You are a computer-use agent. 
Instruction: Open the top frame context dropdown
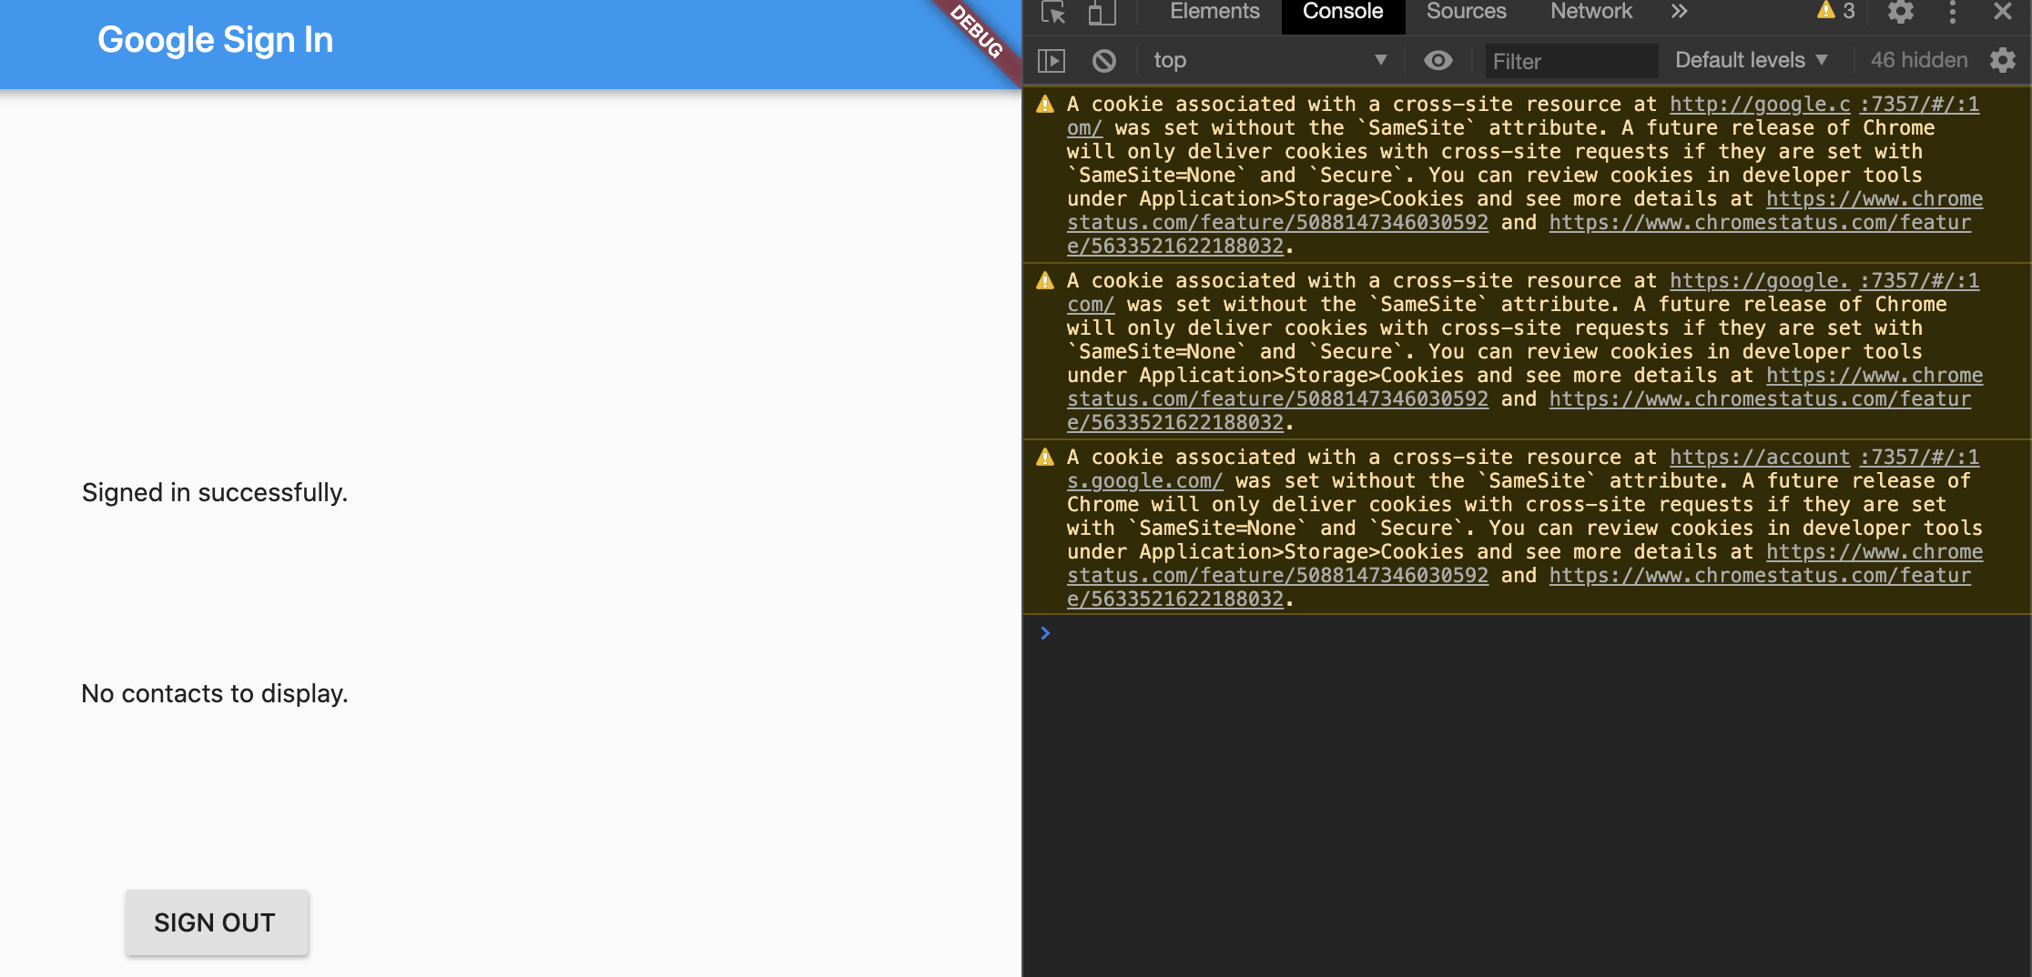pos(1270,60)
